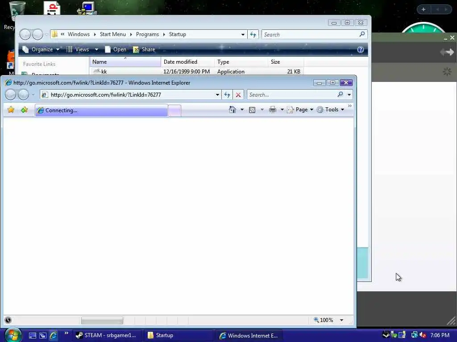Switch to STEAM taskbar button

(107, 335)
